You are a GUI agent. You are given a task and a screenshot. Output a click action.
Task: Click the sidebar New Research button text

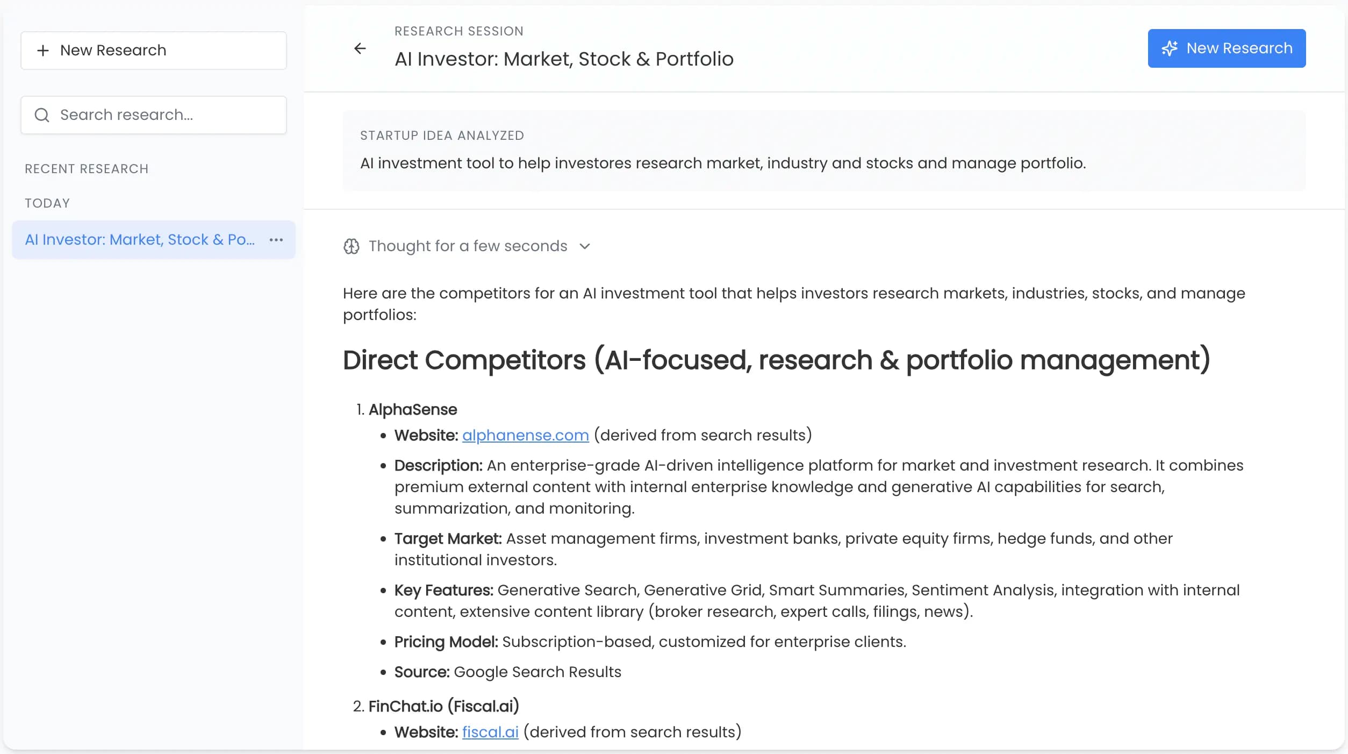[x=113, y=51]
